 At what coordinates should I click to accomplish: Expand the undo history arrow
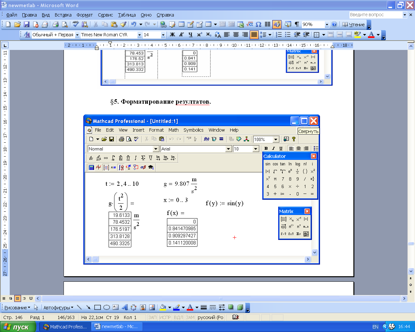(141, 25)
